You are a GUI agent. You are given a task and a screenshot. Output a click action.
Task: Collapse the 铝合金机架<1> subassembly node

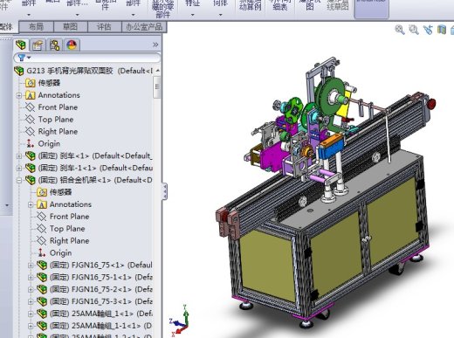click(x=19, y=181)
